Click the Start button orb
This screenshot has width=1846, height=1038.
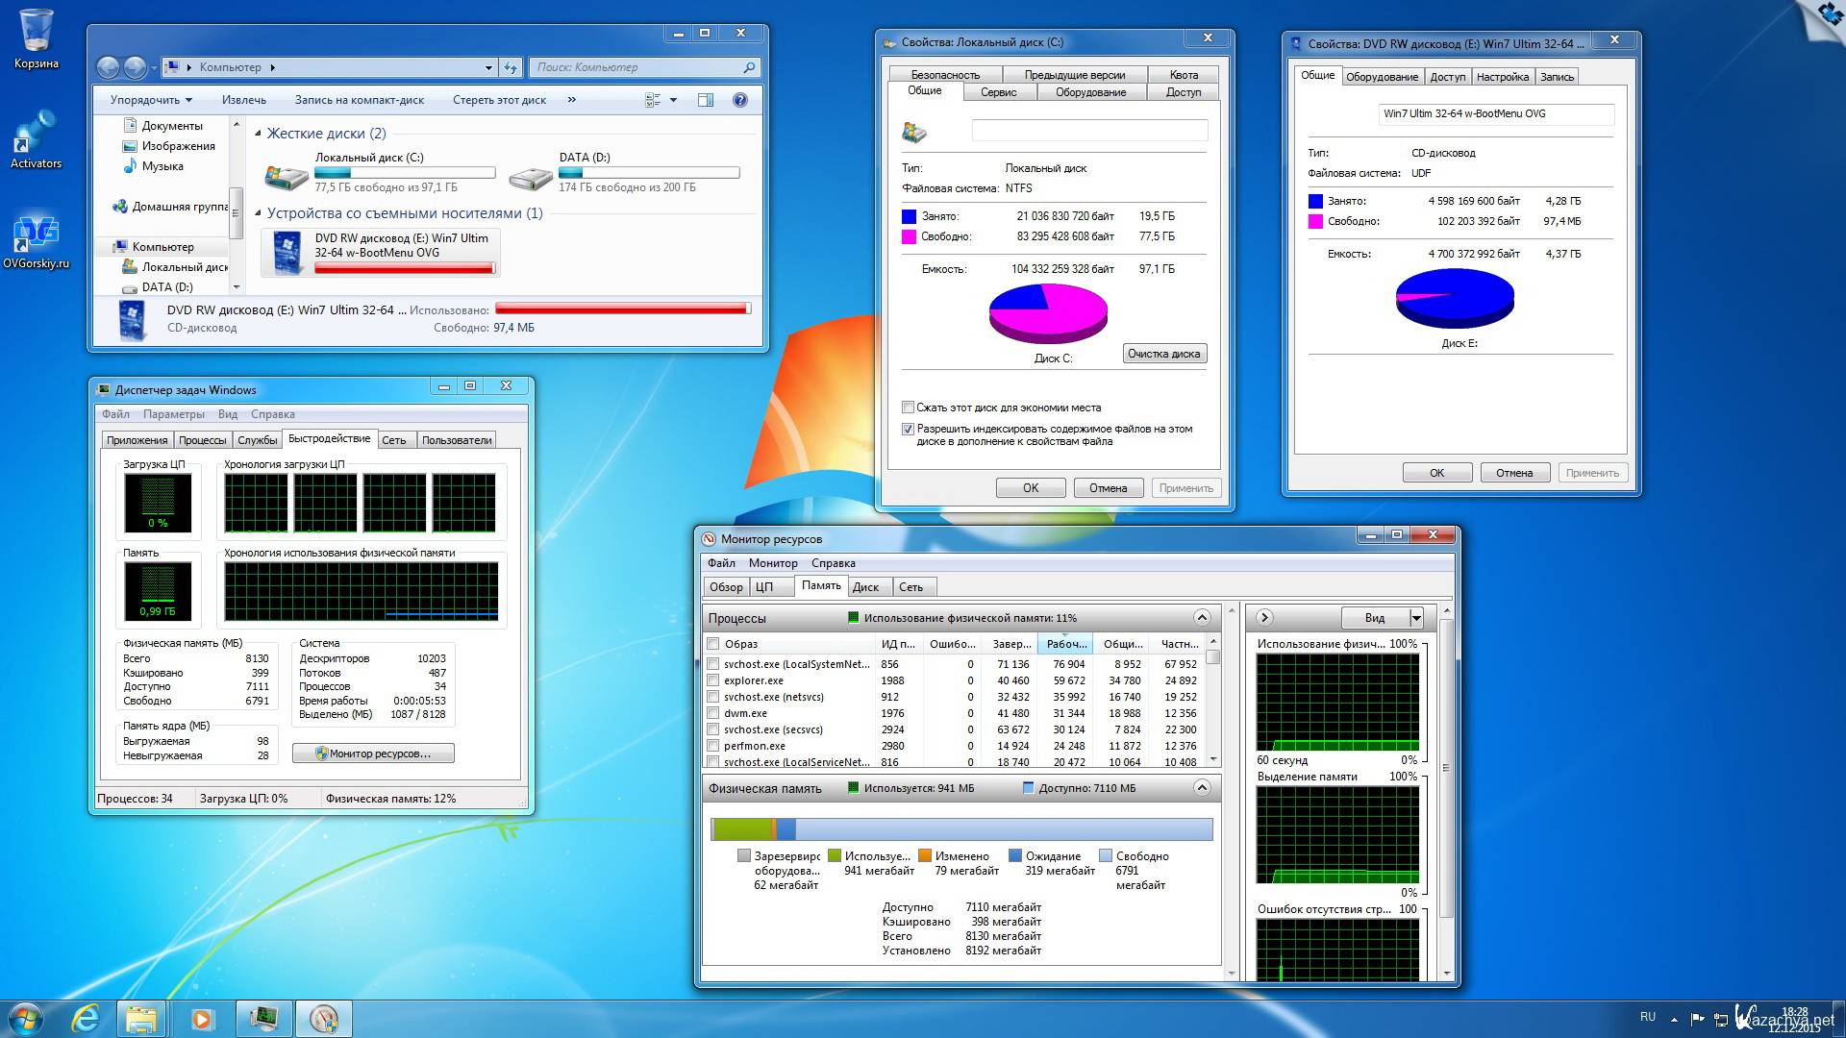click(x=26, y=1019)
